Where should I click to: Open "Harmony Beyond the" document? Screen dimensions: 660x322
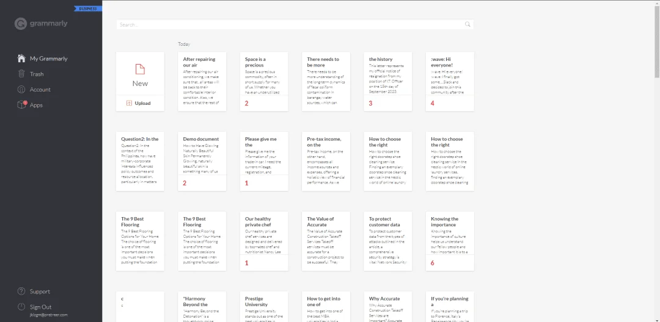202,307
